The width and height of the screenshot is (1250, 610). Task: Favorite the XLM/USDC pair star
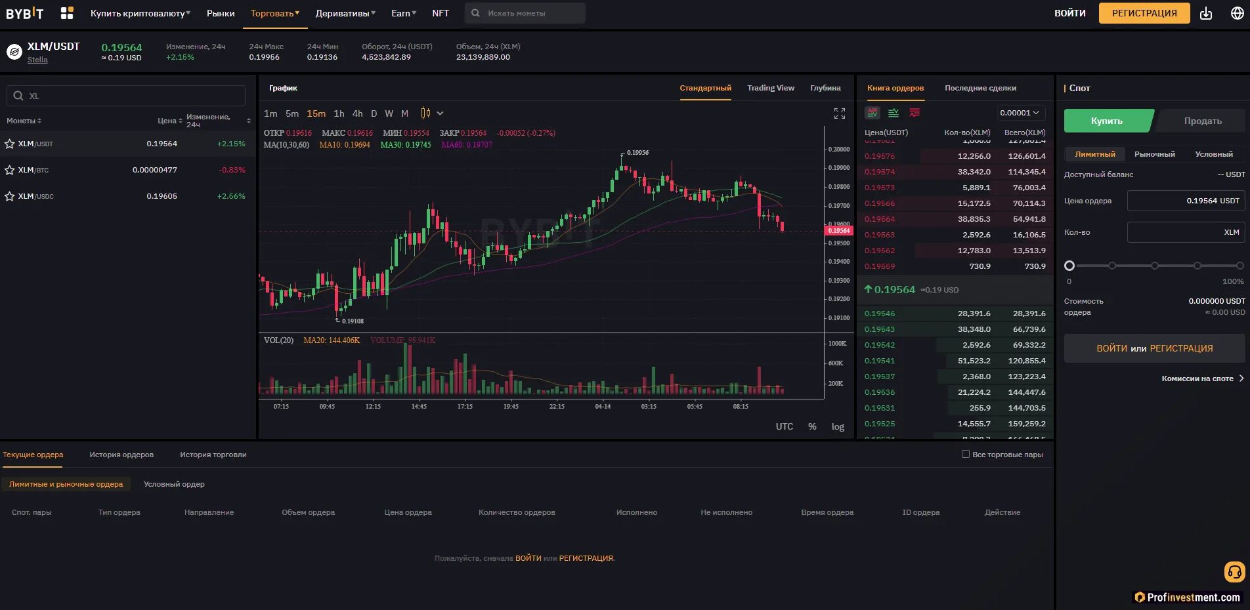(10, 196)
